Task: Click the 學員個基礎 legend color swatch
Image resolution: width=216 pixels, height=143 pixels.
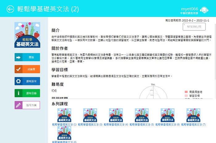Action: [x=186, y=92]
